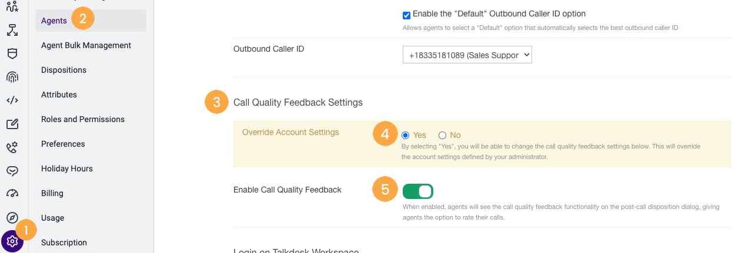The height and width of the screenshot is (253, 742).
Task: Select Dispositions in the admin menu
Action: point(63,70)
